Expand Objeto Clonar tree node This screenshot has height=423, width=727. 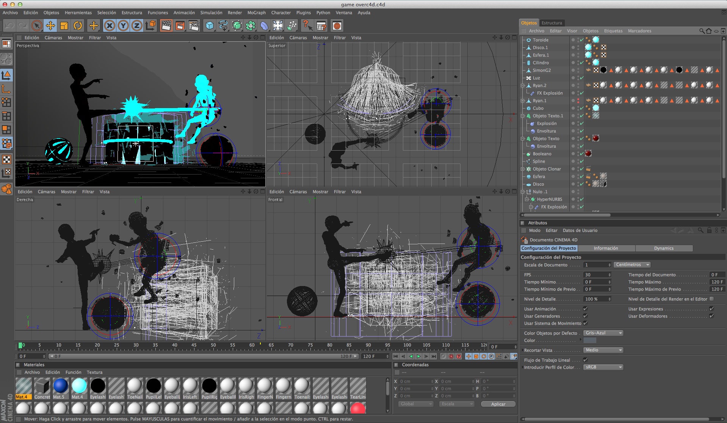click(523, 169)
